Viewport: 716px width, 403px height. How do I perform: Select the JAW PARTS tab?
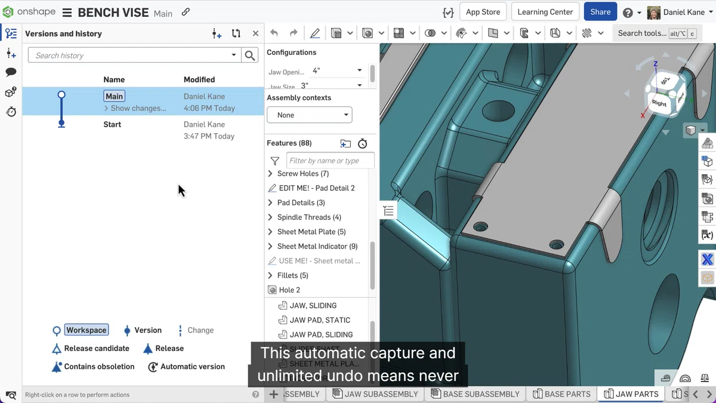pyautogui.click(x=631, y=394)
